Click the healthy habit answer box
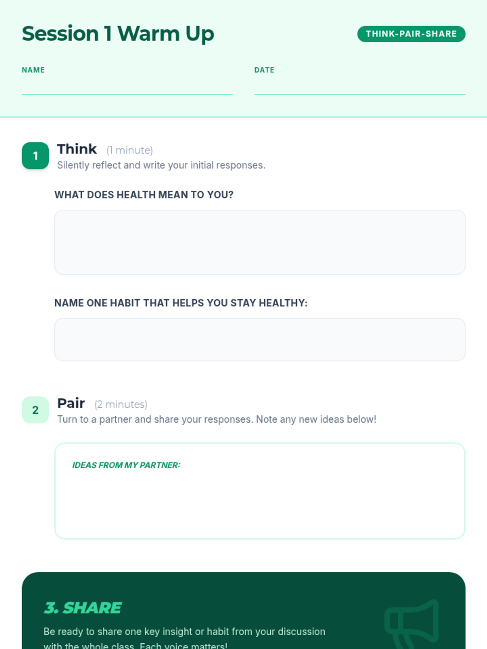The image size is (487, 649). (x=260, y=340)
